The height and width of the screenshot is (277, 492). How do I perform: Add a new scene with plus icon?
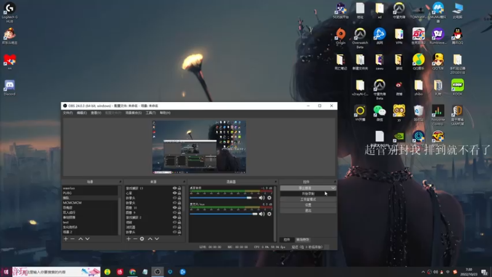66,239
